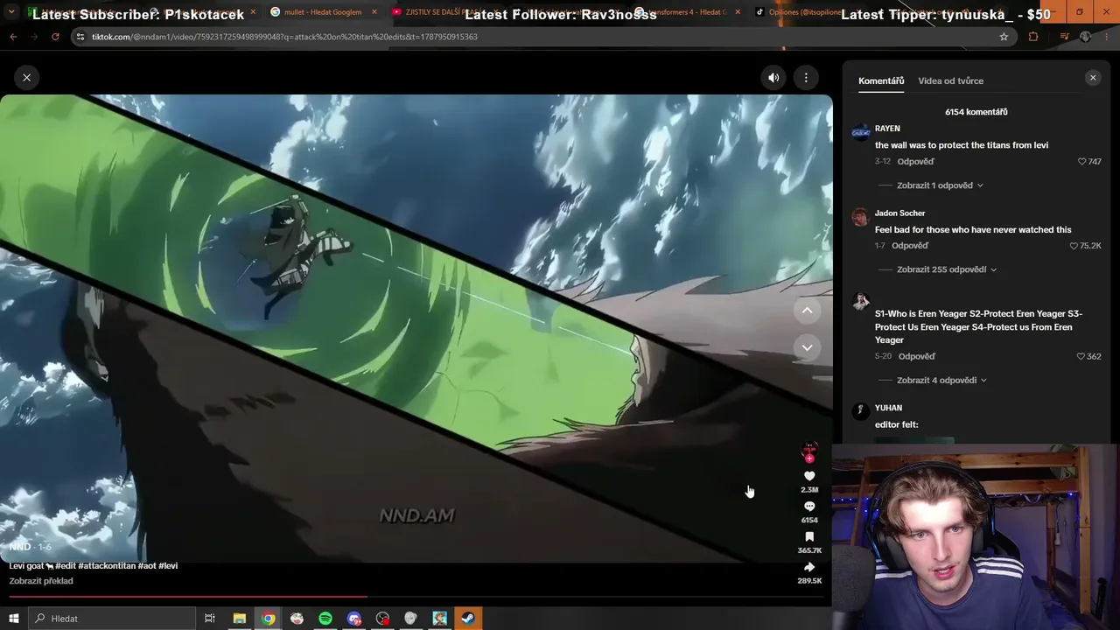1120x630 pixels.
Task: Switch to the Komentářů tab
Action: [x=881, y=80]
